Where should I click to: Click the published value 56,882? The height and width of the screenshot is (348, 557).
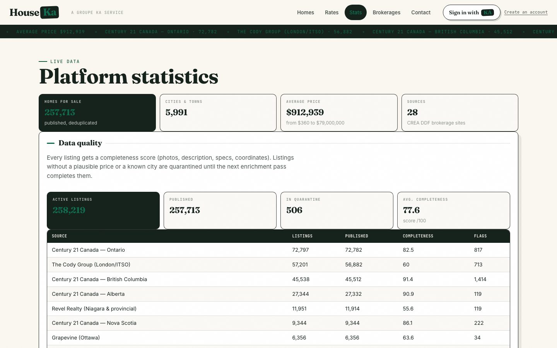[354, 265]
